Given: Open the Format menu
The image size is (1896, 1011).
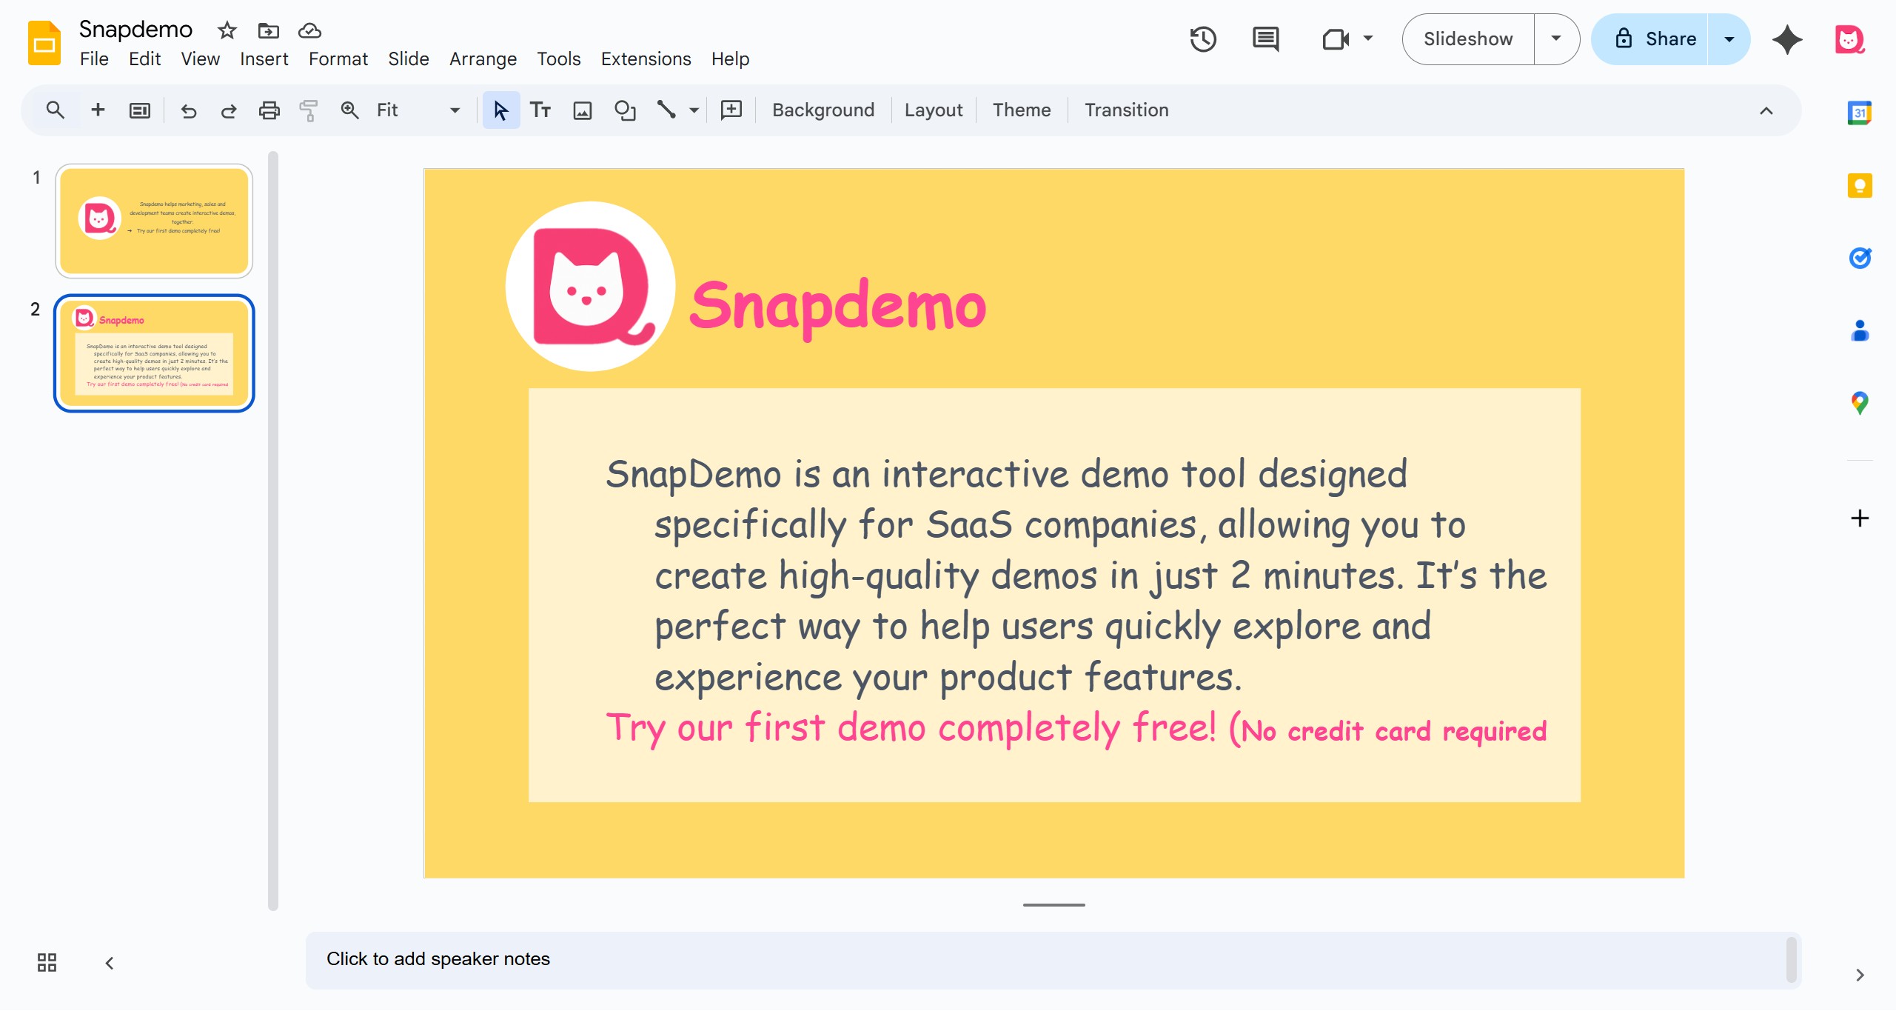Looking at the screenshot, I should (338, 59).
